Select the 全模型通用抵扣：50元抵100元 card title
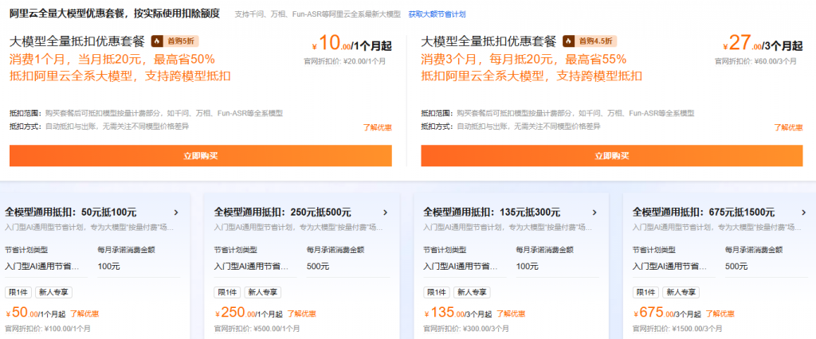816x339 pixels. (x=71, y=212)
